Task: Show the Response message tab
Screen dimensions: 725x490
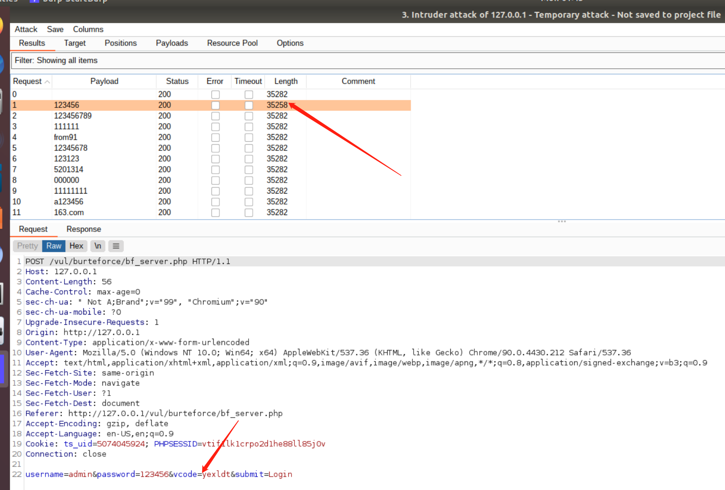Action: pos(83,229)
